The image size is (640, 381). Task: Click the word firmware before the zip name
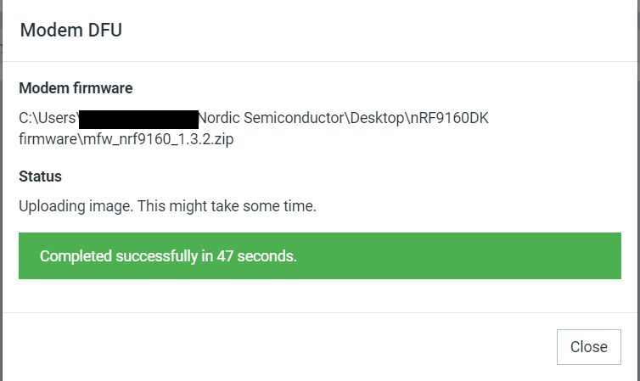pos(48,139)
